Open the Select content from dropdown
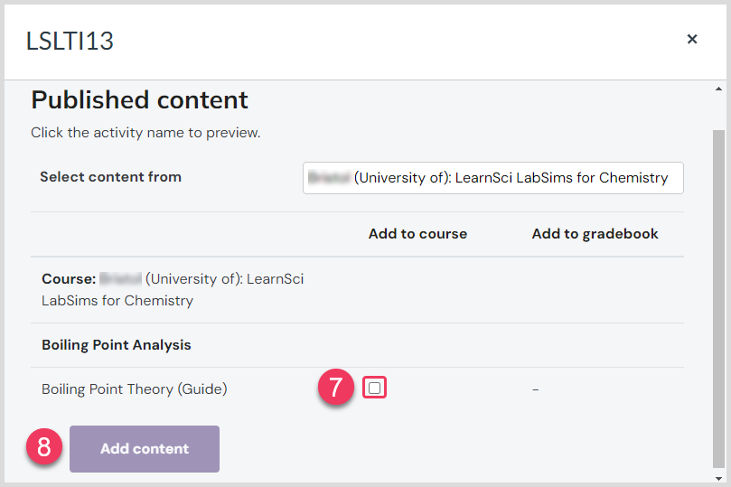Viewport: 731px width, 487px height. pyautogui.click(x=492, y=178)
